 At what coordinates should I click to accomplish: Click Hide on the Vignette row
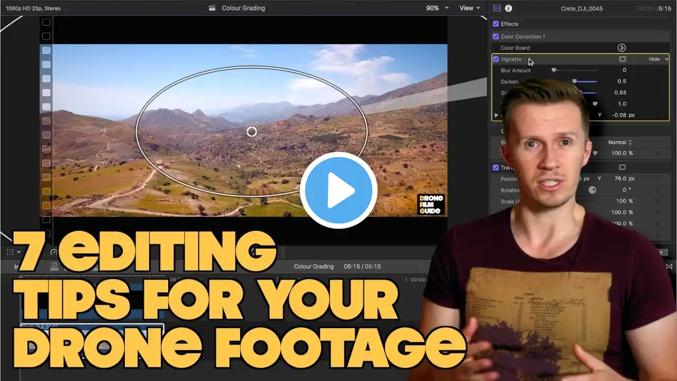[x=654, y=59]
